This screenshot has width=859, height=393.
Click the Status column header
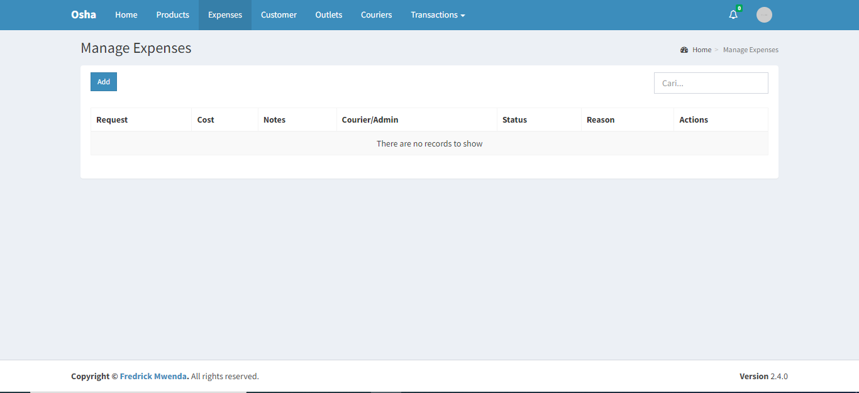click(x=514, y=119)
